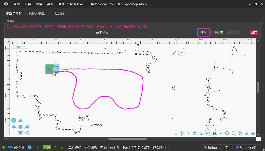
Task: Toggle the gear C control settings icon
Action: [x=27, y=133]
